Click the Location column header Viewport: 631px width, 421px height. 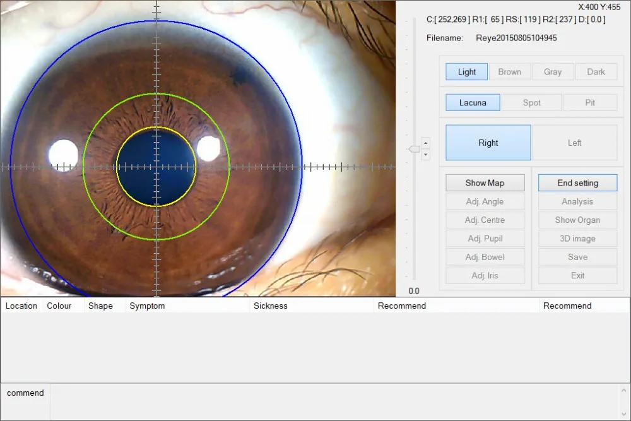coord(21,306)
